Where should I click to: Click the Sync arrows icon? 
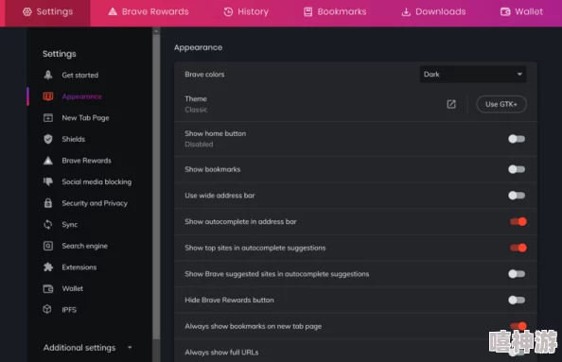[48, 225]
